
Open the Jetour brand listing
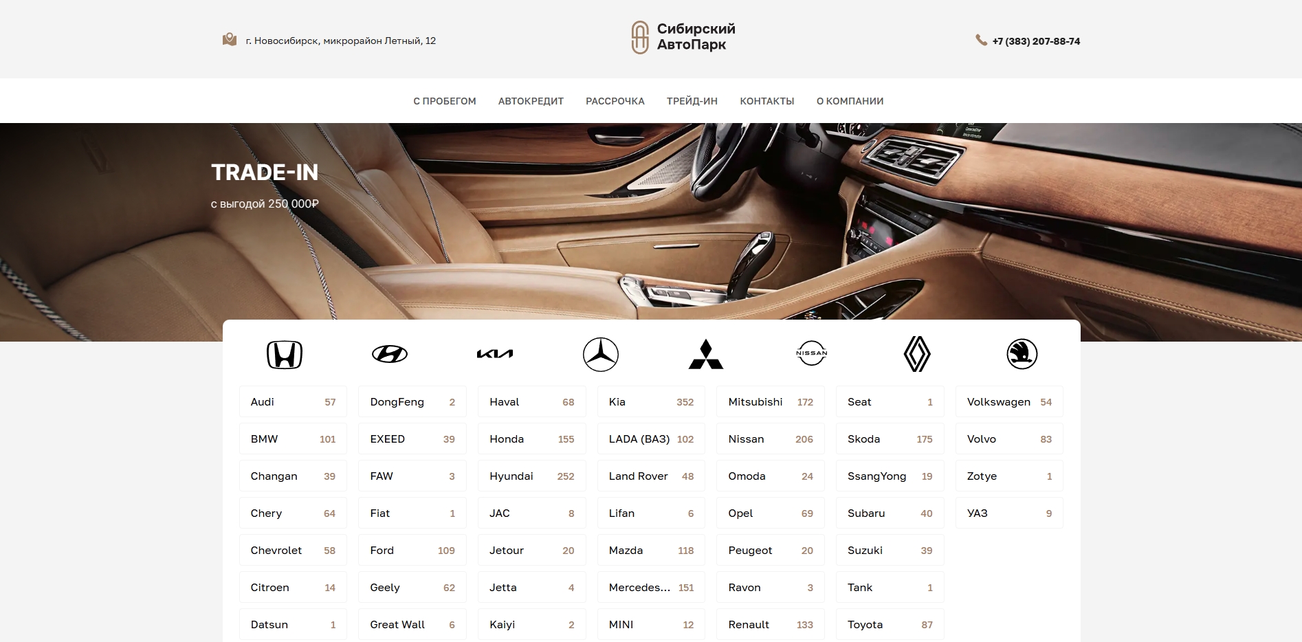[532, 550]
